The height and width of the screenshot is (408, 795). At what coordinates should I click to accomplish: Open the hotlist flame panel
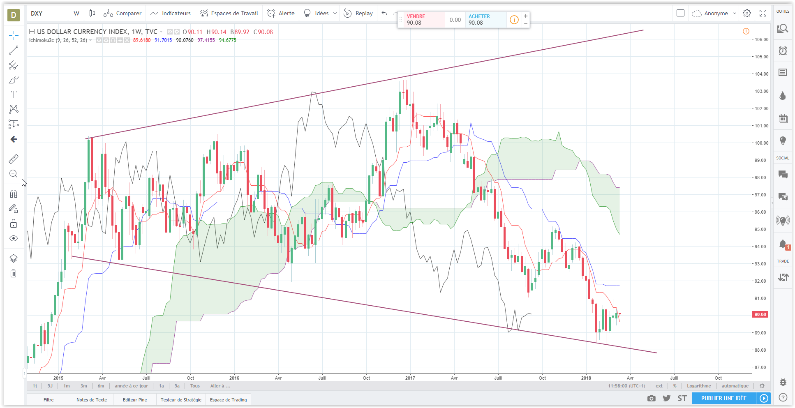click(783, 96)
